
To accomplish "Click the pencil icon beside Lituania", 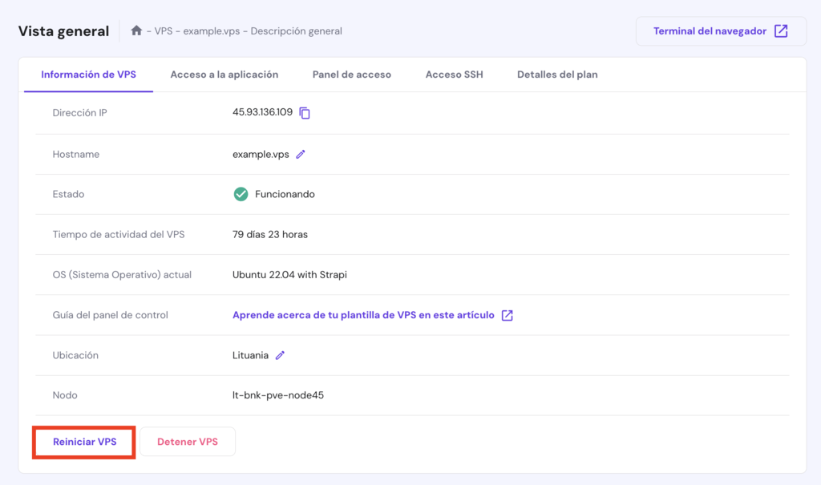I will pyautogui.click(x=278, y=355).
